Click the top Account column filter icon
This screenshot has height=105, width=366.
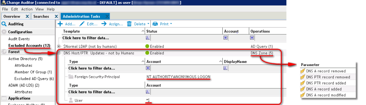point(226,38)
